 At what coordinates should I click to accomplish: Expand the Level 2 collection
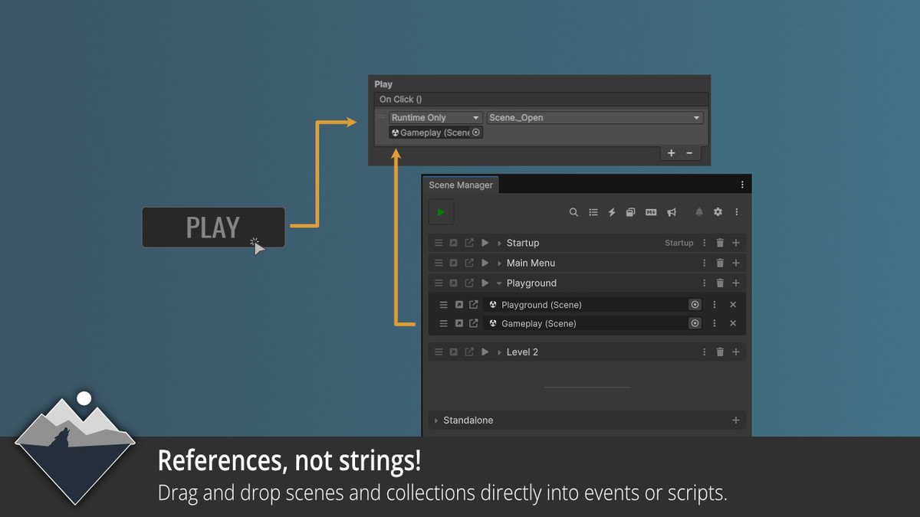[x=498, y=352]
